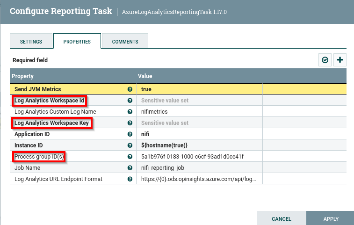Click the help icon for Send JVM Metrics

pyautogui.click(x=130, y=89)
